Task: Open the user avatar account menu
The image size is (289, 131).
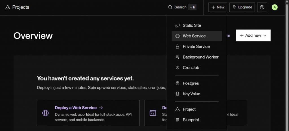Action: (274, 7)
